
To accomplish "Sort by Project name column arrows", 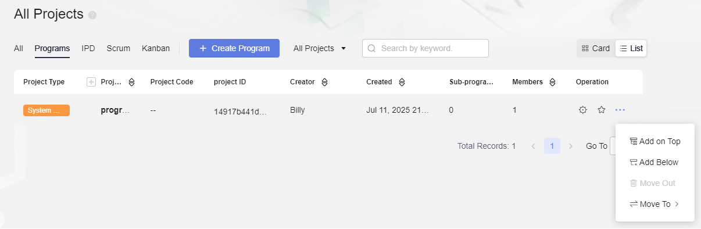I will click(131, 82).
